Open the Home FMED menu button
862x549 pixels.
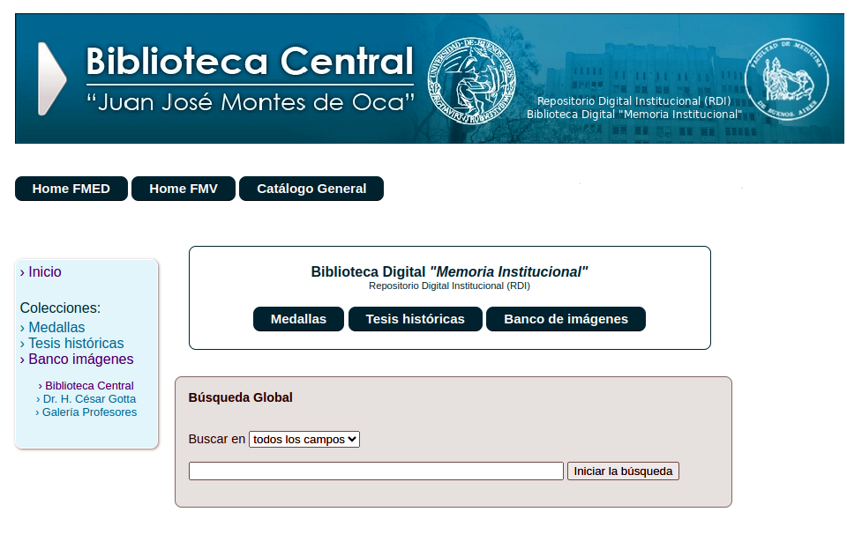click(x=71, y=189)
